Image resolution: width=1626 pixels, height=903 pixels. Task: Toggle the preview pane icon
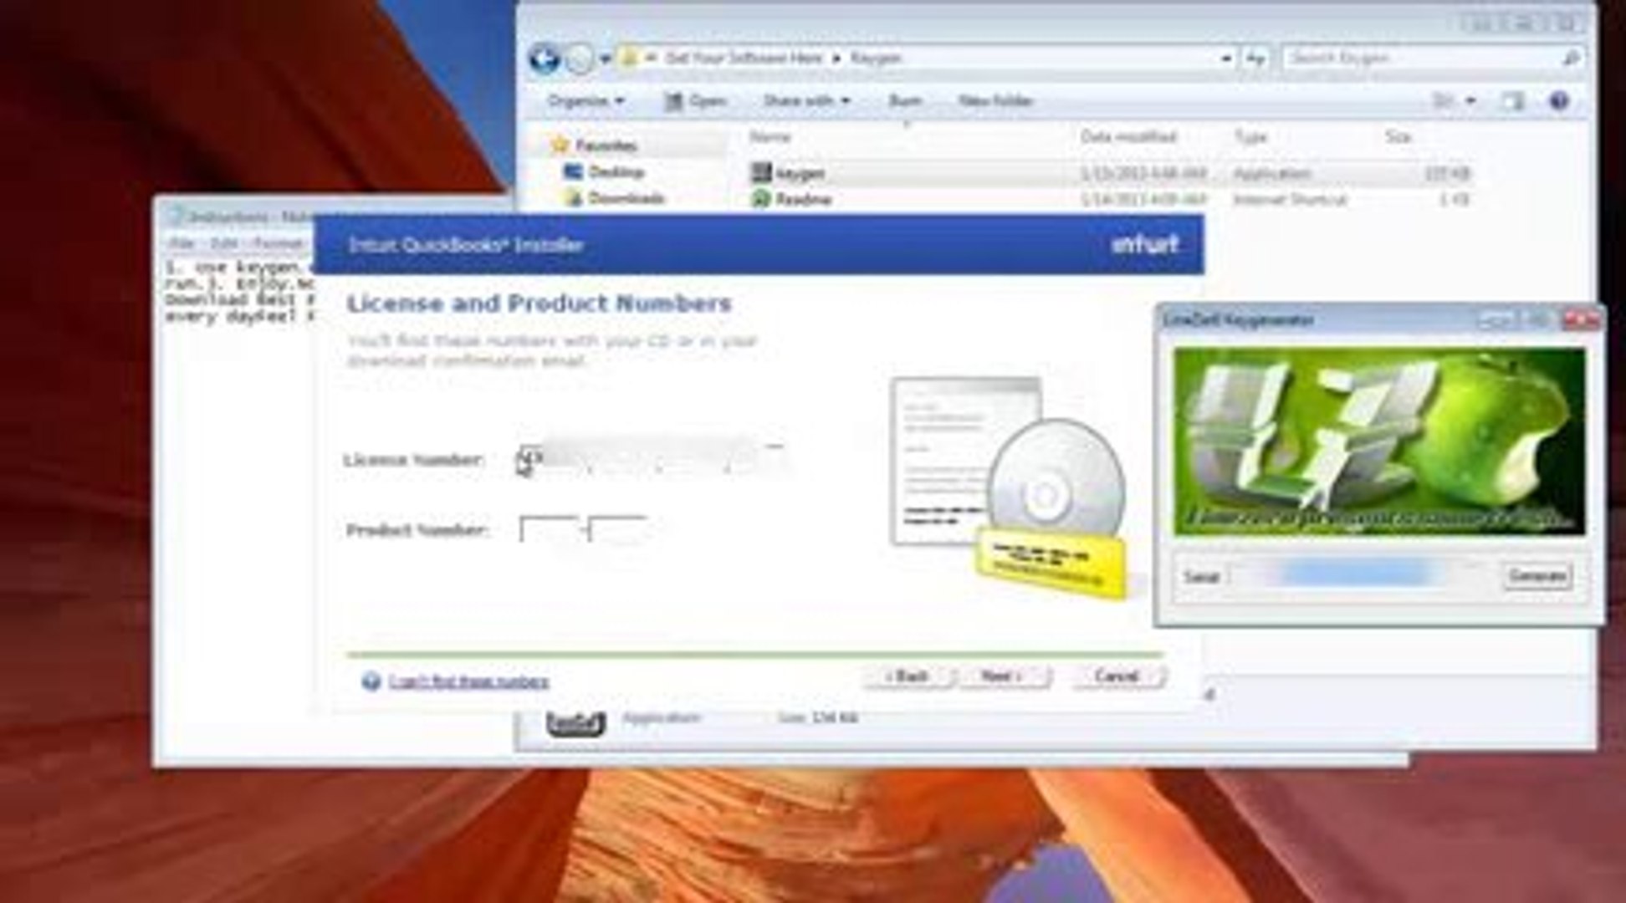(x=1512, y=101)
